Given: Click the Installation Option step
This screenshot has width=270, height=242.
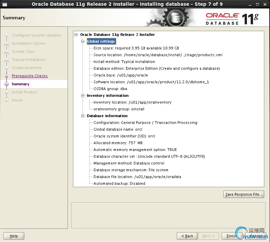Looking at the screenshot, I should coord(28,43).
